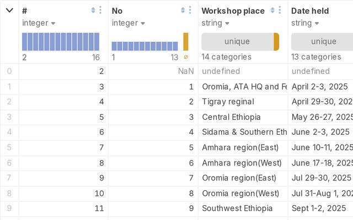This screenshot has height=220, width=353.
Task: Select the Central Ethiopia cell
Action: [231, 117]
